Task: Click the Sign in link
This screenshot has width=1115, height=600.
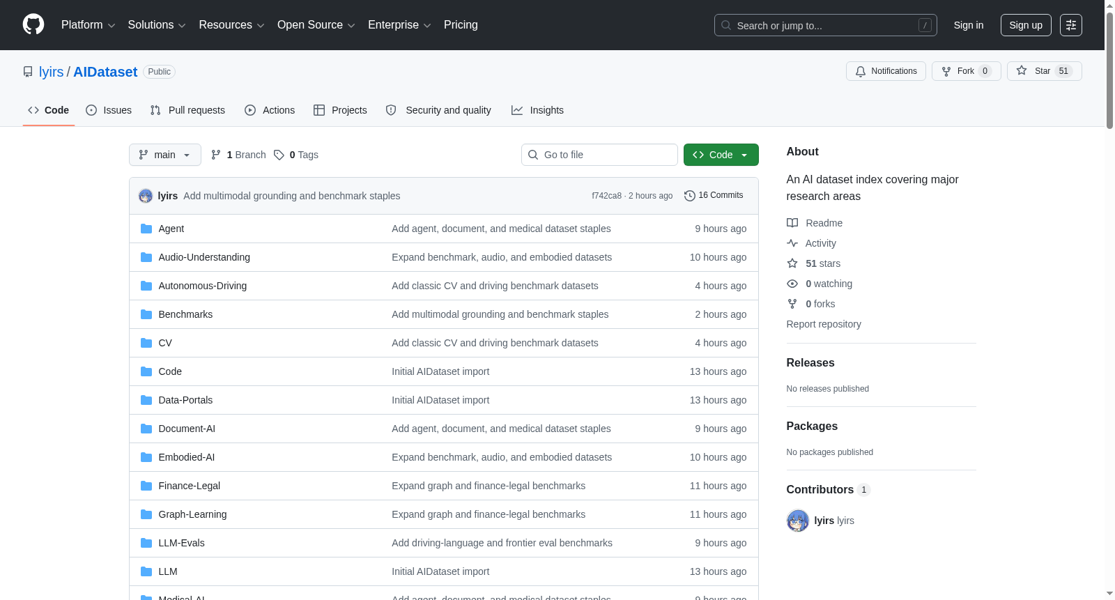Action: [969, 25]
